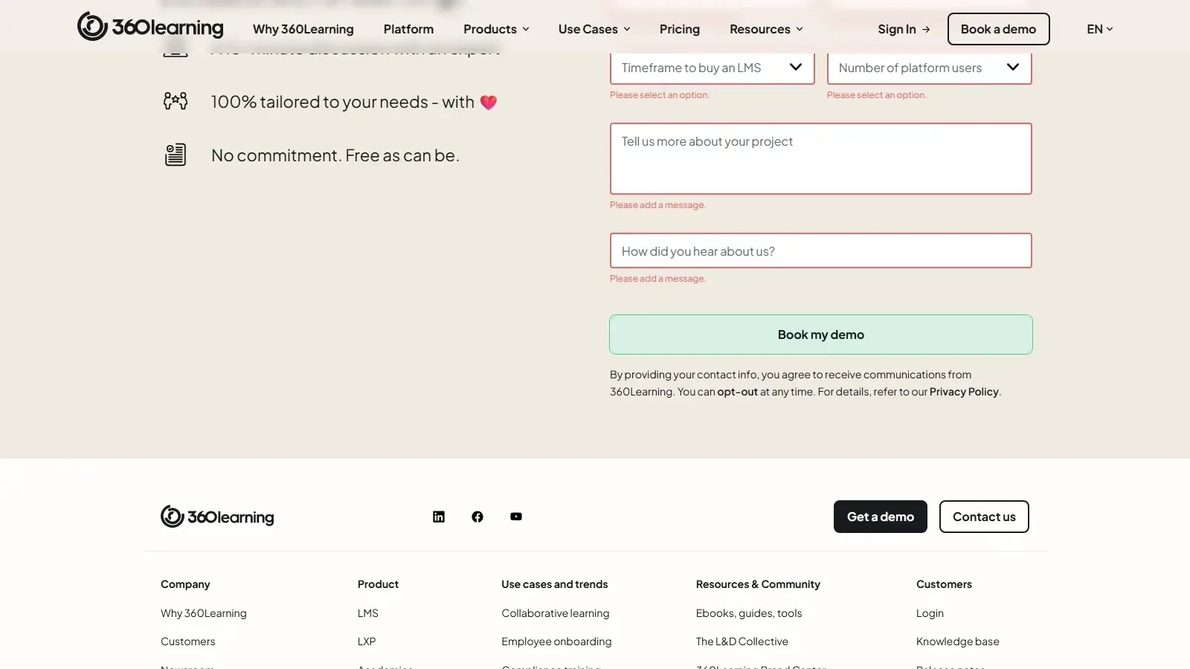Click the tailored-to-your-needs people icon

click(x=176, y=101)
